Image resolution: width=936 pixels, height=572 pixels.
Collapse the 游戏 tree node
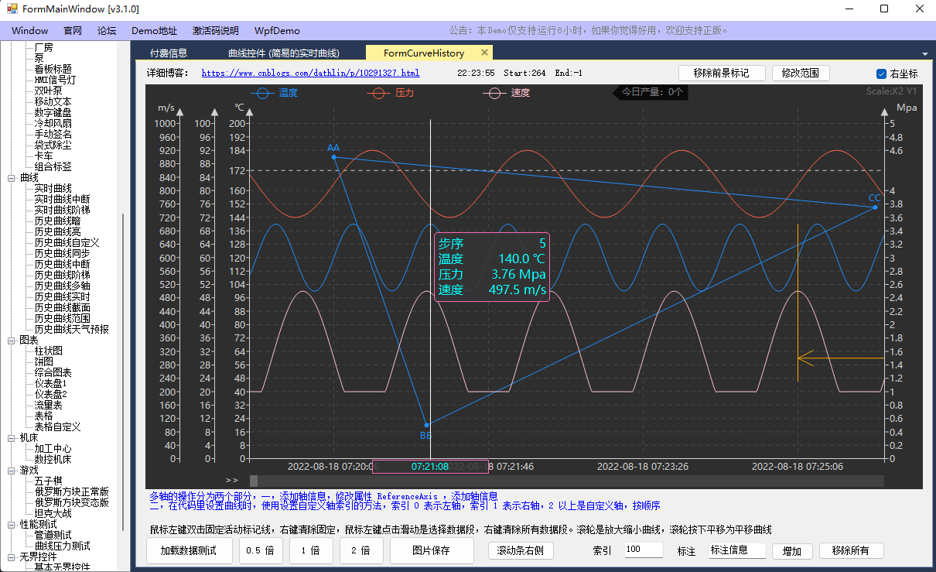[12, 471]
